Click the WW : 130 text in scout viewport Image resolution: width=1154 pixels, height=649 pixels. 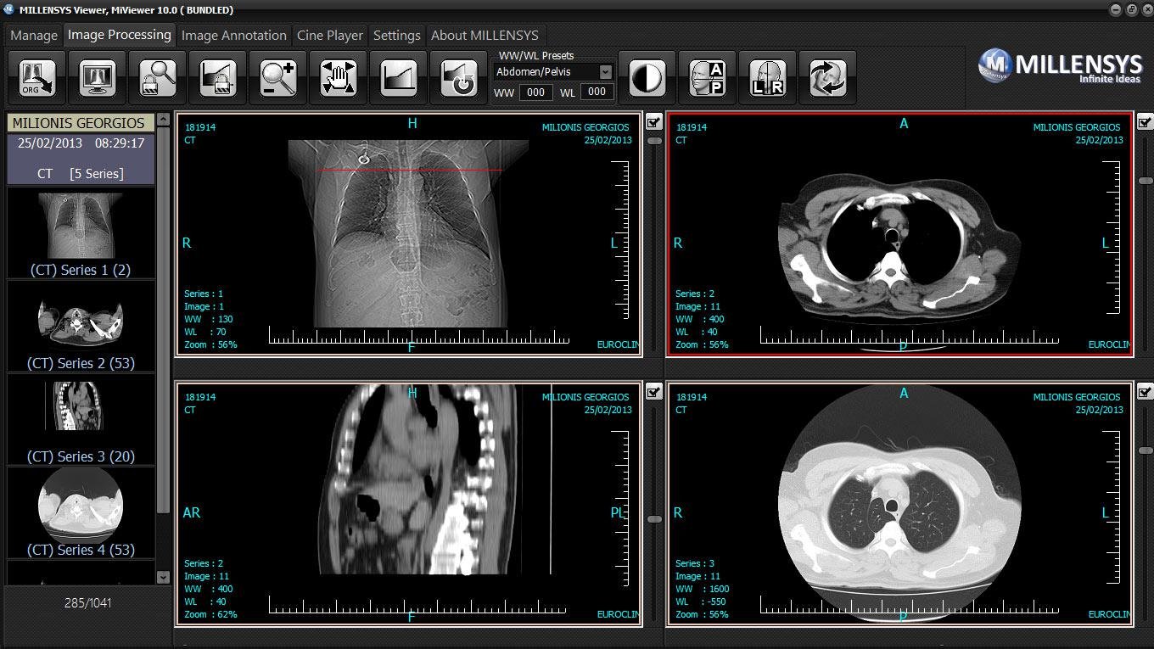click(208, 319)
